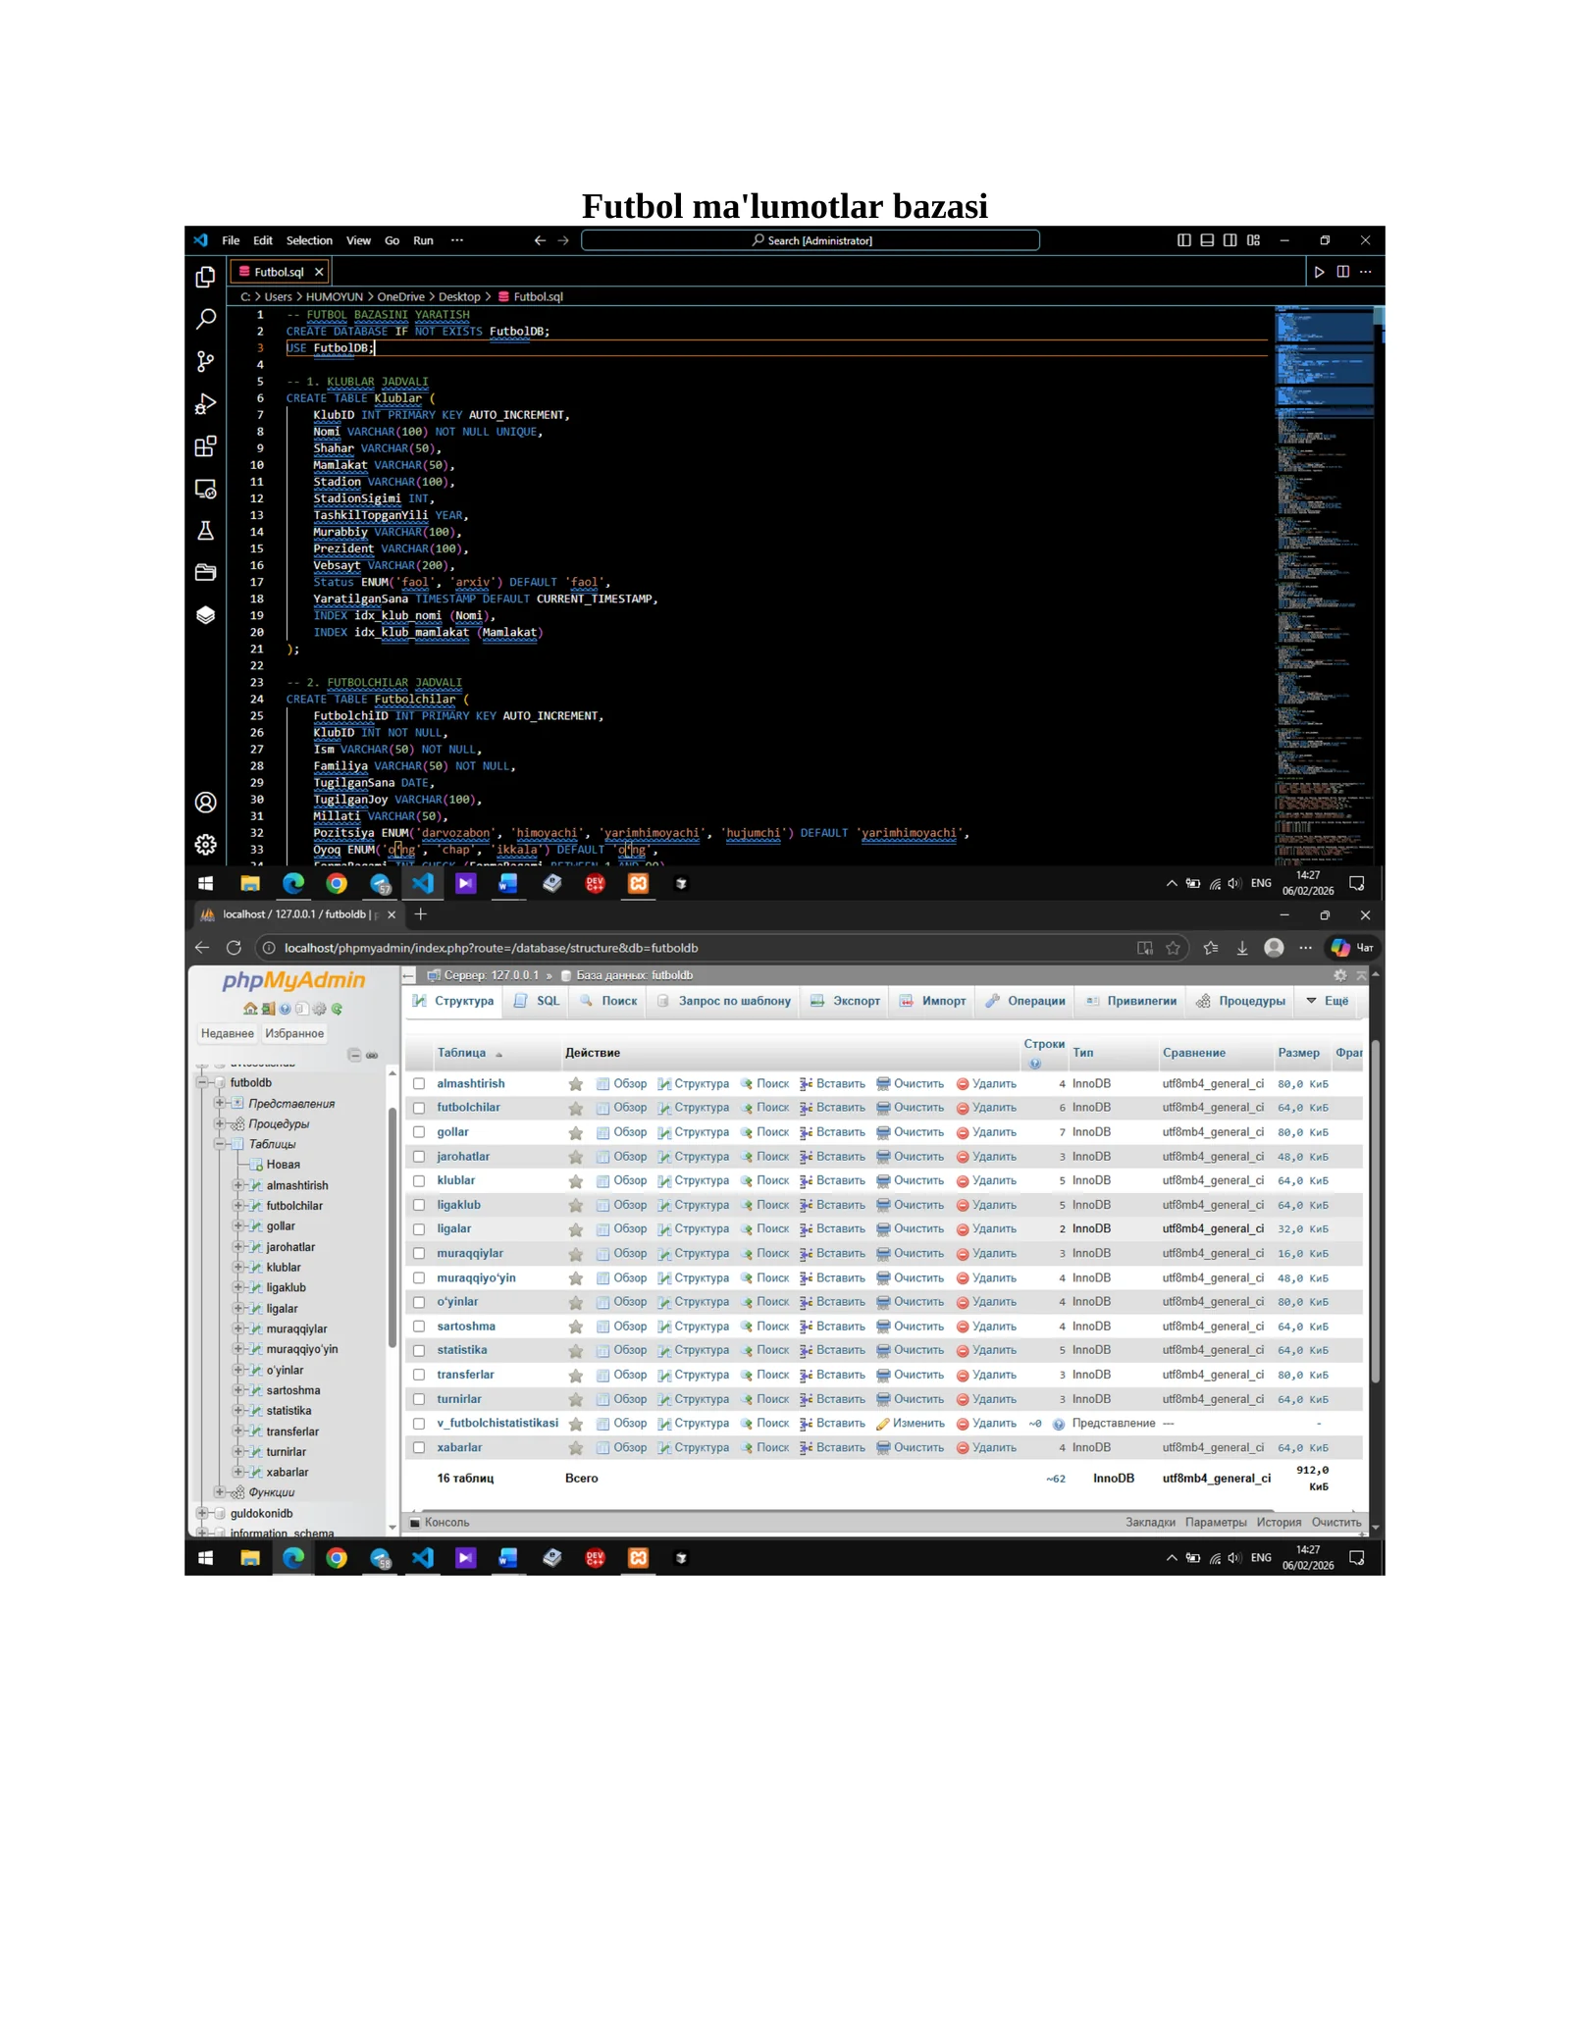Open Testing flask icon in VS Code
The height and width of the screenshot is (2031, 1570).
pos(205,531)
